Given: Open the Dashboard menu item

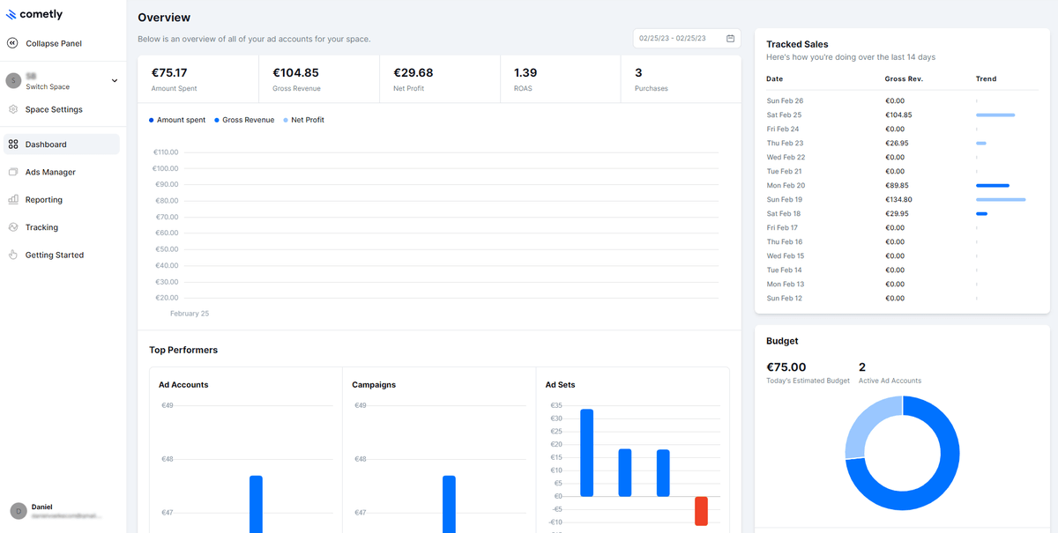Looking at the screenshot, I should [x=62, y=144].
